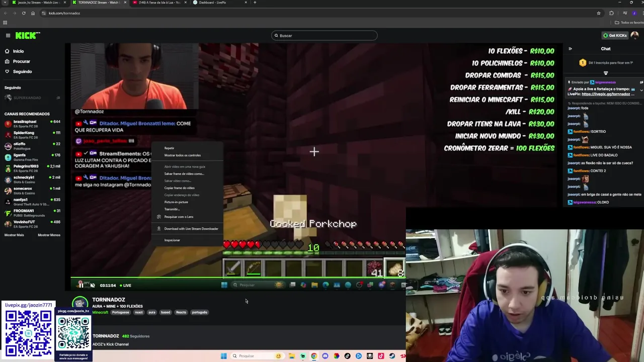
Task: Switch to A Farsa da Ida à Lua tab
Action: click(160, 3)
